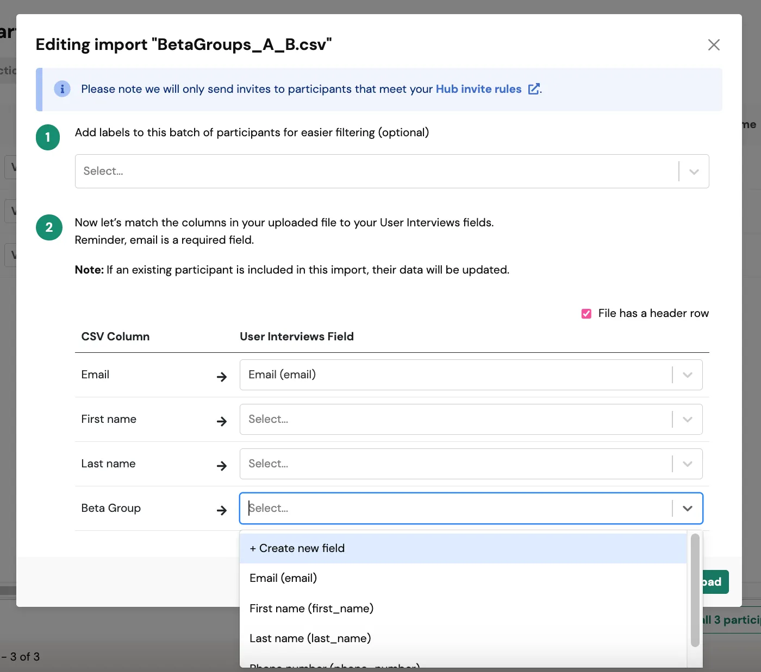Select Last name (last_name) option
The width and height of the screenshot is (761, 672).
click(x=463, y=638)
